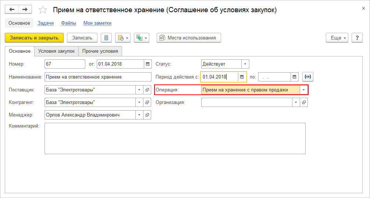The width and height of the screenshot is (370, 198).
Task: Open the Поставщик record with open-form icon
Action: (147, 90)
